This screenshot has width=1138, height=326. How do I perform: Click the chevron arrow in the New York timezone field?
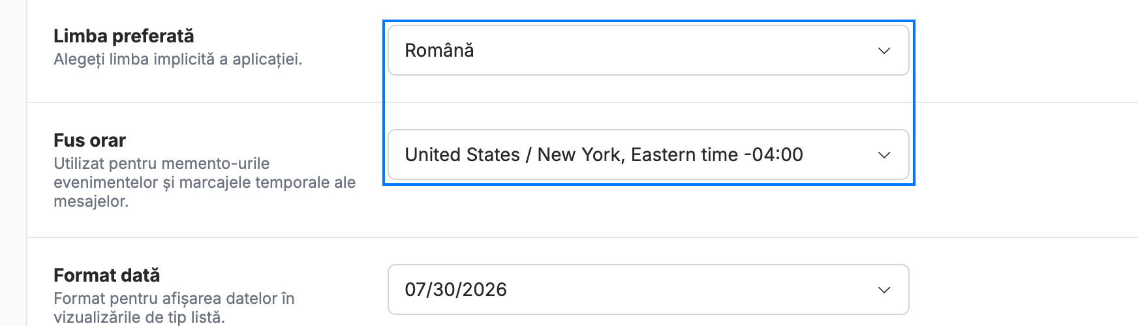pyautogui.click(x=884, y=155)
